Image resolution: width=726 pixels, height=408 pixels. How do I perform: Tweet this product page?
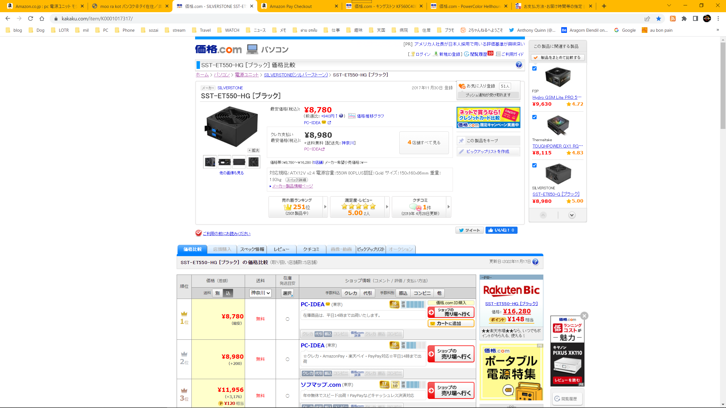pos(469,230)
